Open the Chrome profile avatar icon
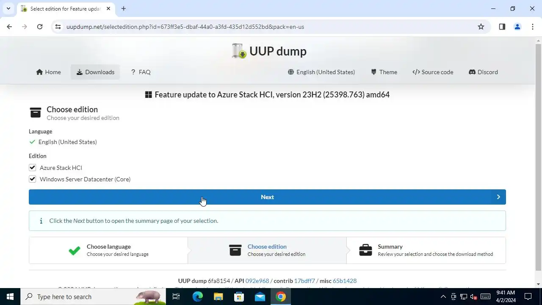 pyautogui.click(x=517, y=27)
